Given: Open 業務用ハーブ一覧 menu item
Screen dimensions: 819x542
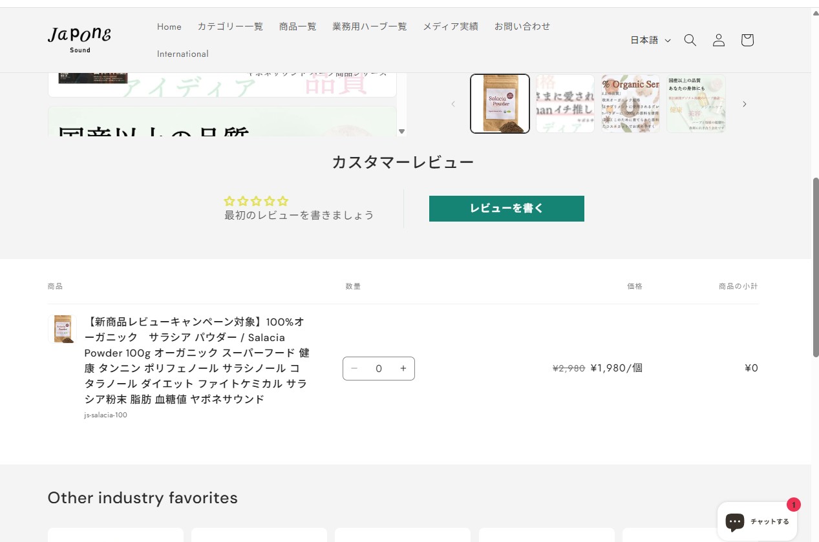Looking at the screenshot, I should pyautogui.click(x=370, y=26).
